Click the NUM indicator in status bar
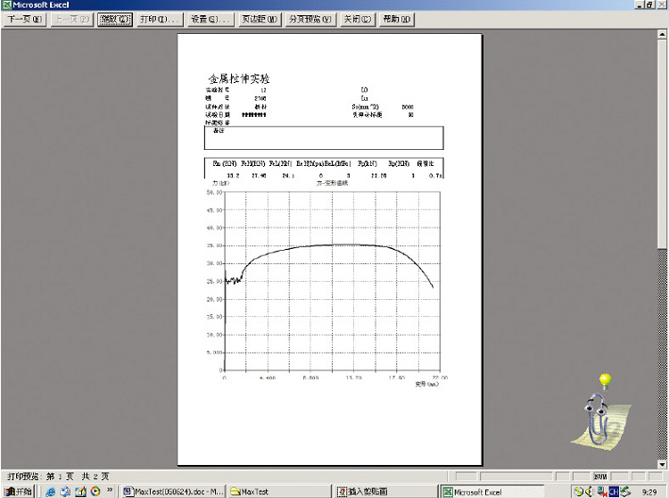The height and width of the screenshot is (498, 669). point(600,477)
